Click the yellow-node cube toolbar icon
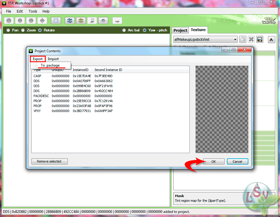Image resolution: width=280 pixels, height=217 pixels. pyautogui.click(x=81, y=21)
